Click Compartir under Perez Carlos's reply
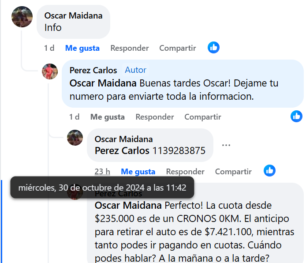Screen dimensions: 306x263 click(x=203, y=117)
